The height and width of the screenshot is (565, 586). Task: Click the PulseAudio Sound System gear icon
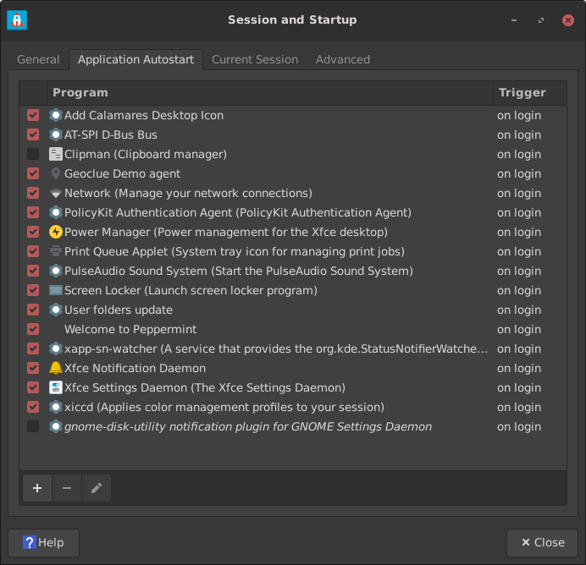coord(56,271)
